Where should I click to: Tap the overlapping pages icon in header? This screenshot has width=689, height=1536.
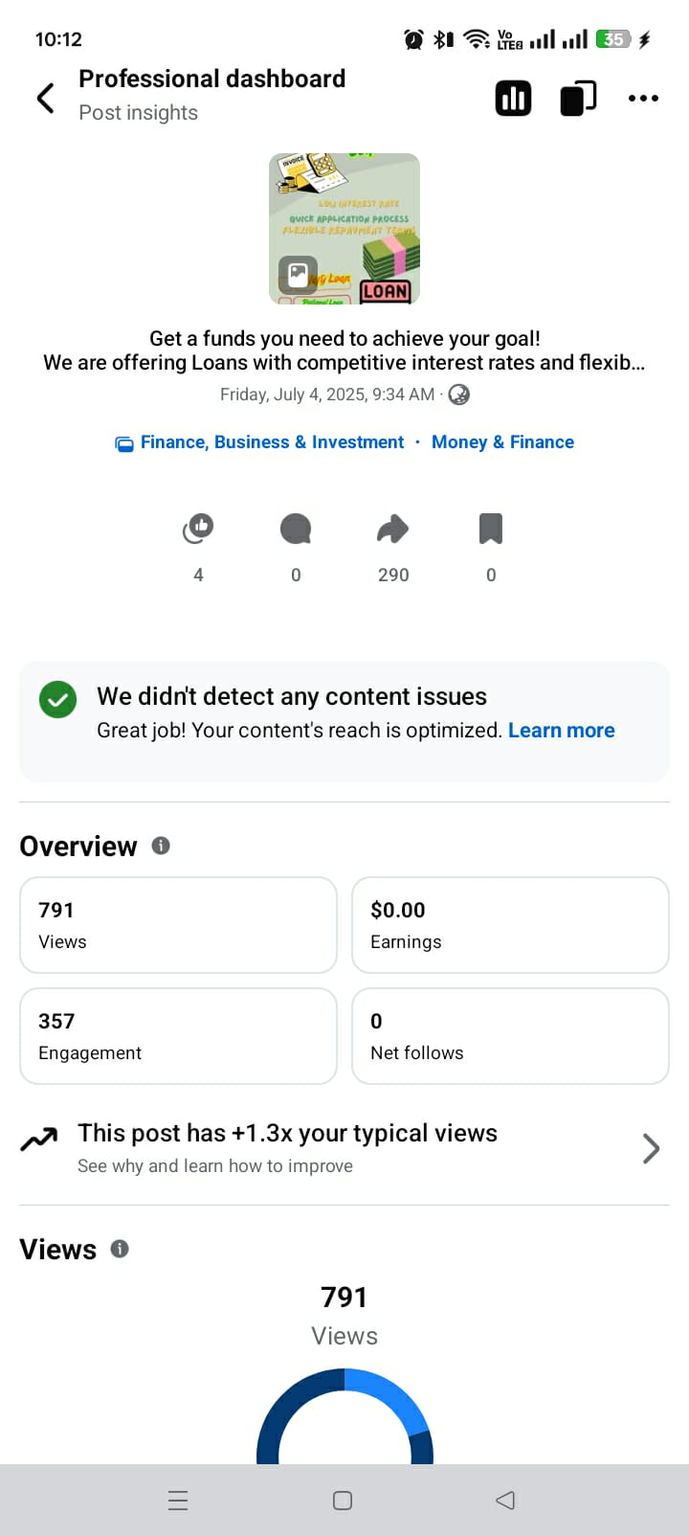(x=577, y=98)
